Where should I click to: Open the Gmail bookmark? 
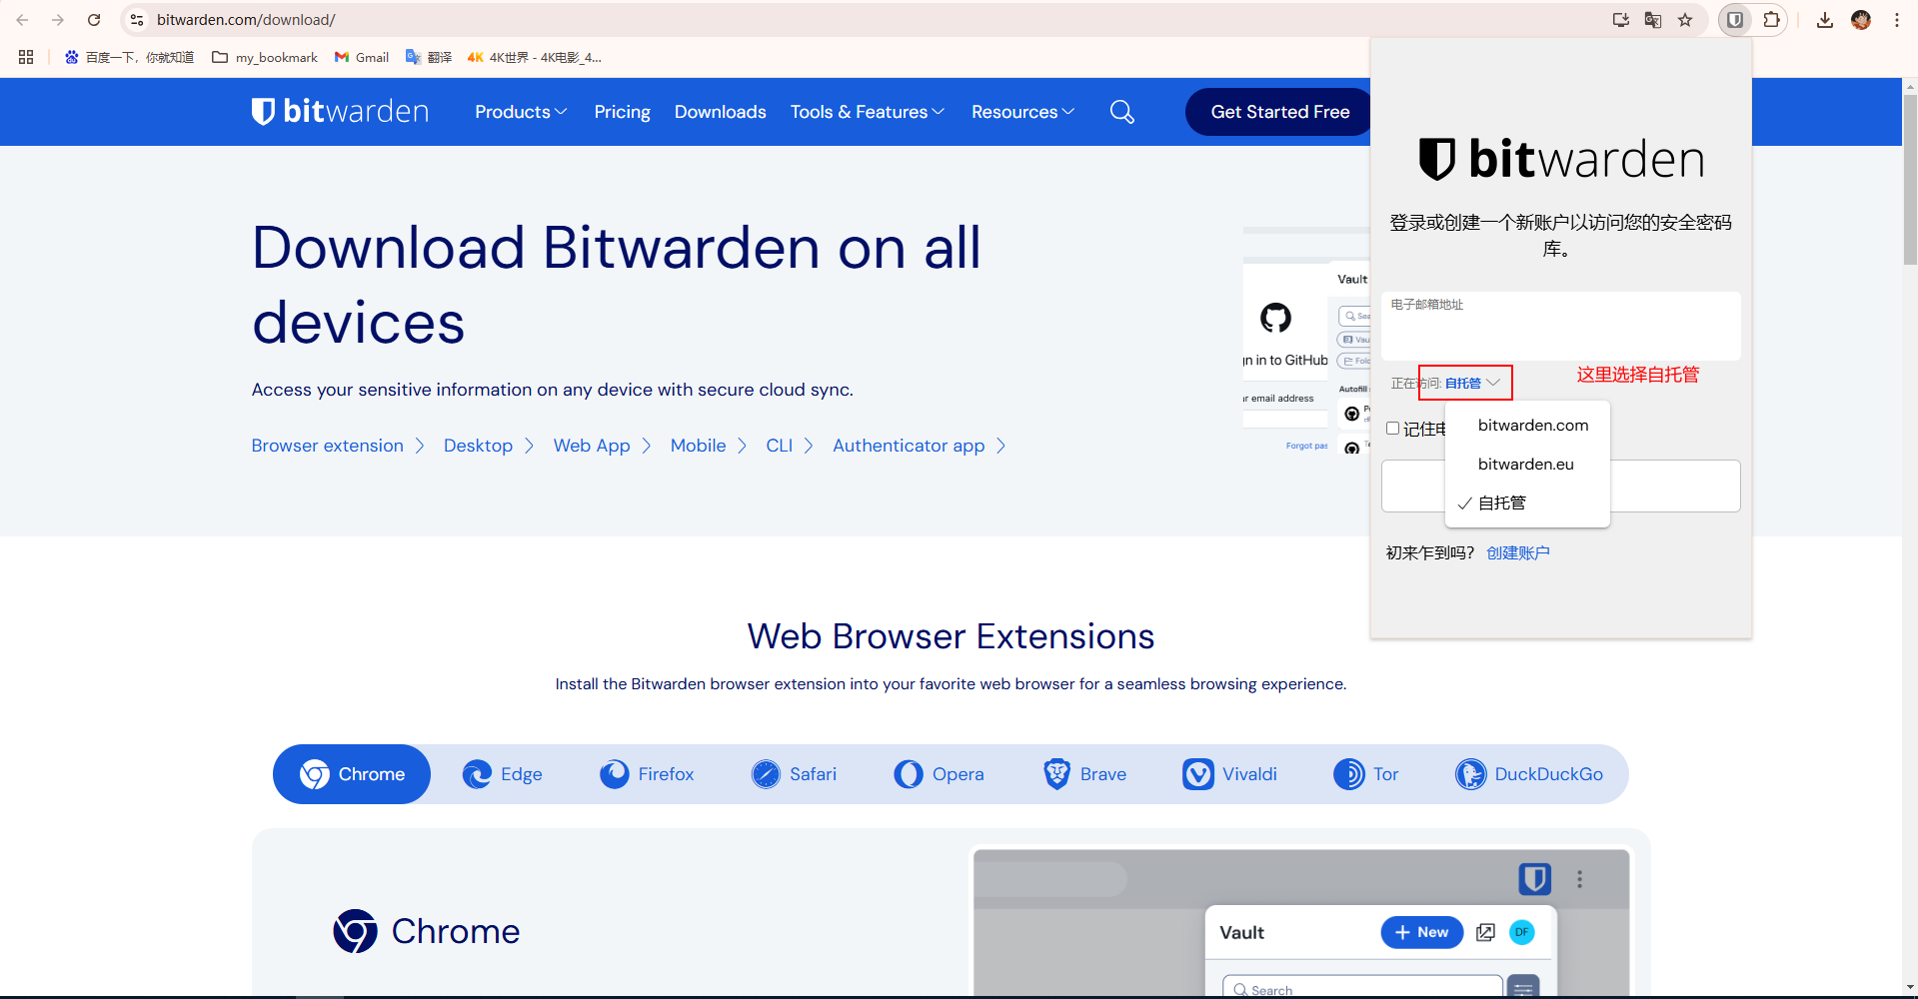click(362, 57)
